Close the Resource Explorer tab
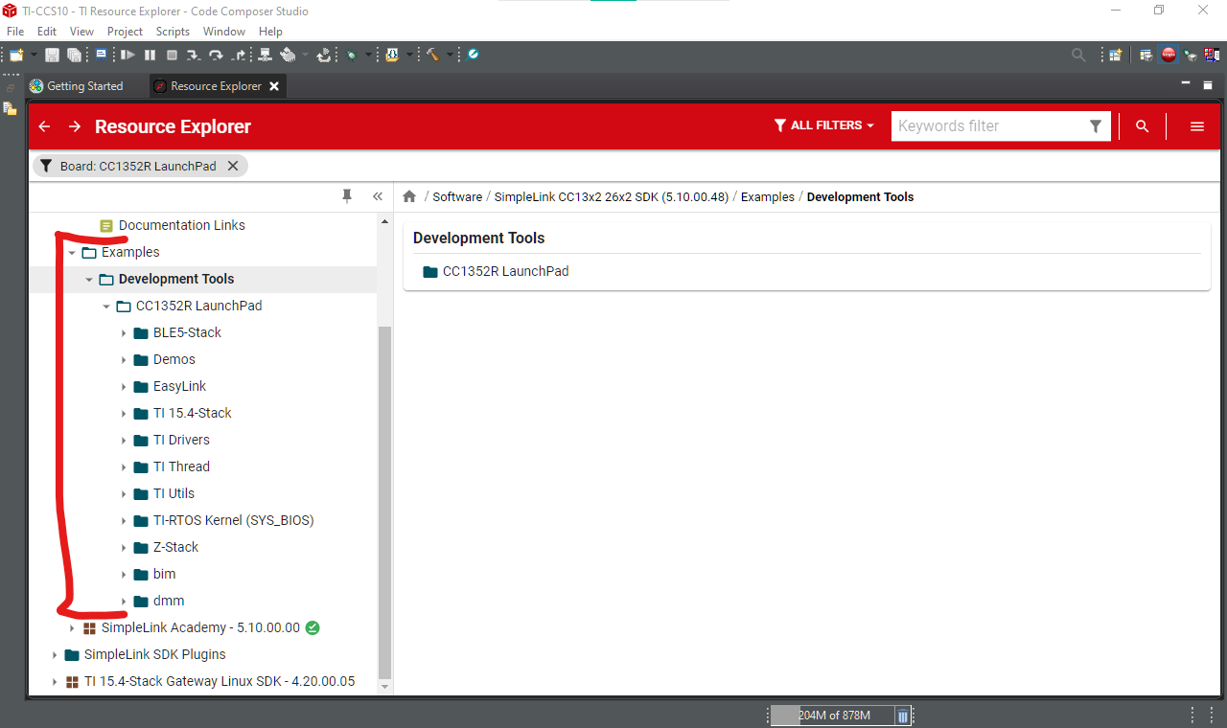 click(274, 86)
